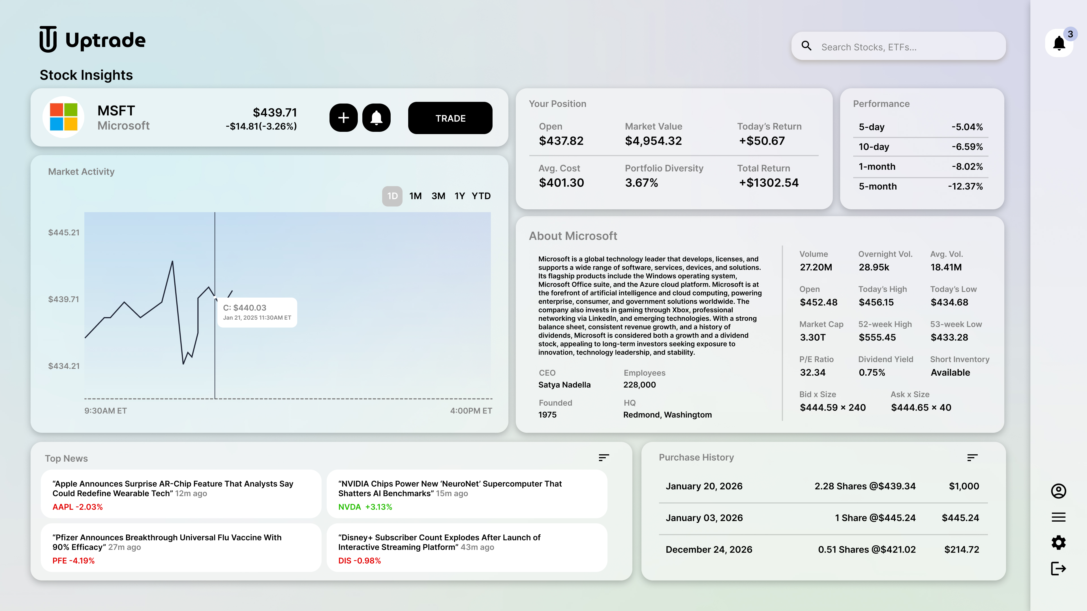Set a price alert for MSFT
This screenshot has height=611, width=1087.
[376, 118]
